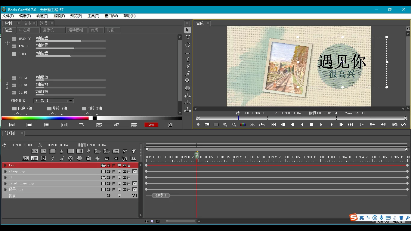Pick a color from the rainbow color bar
Viewport: 411px width, 231px height.
coord(45,118)
